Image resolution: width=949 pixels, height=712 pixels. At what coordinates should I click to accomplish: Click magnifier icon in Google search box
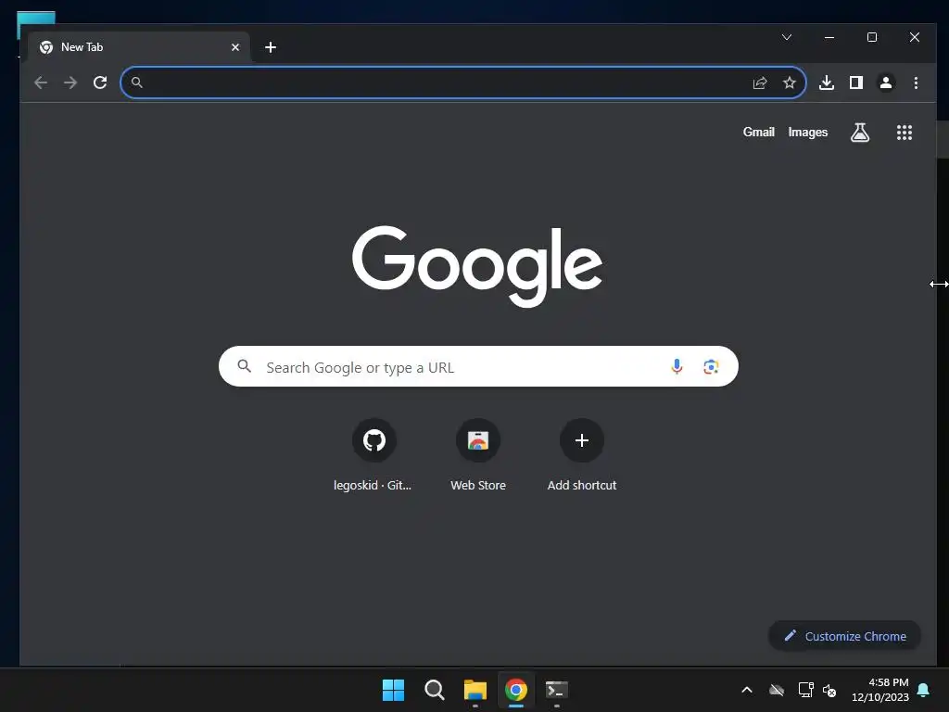pos(244,365)
